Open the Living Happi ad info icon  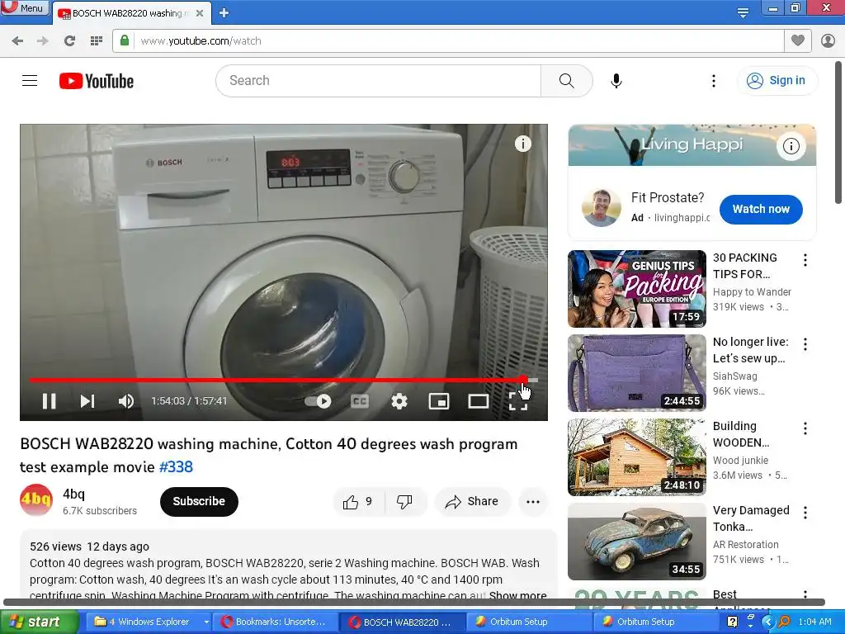click(x=791, y=146)
